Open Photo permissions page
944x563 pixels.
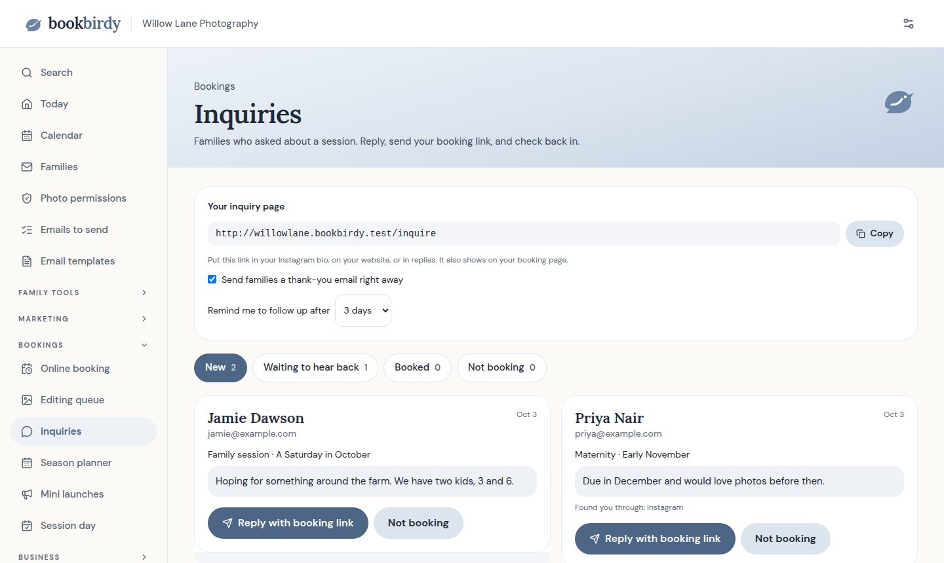83,198
